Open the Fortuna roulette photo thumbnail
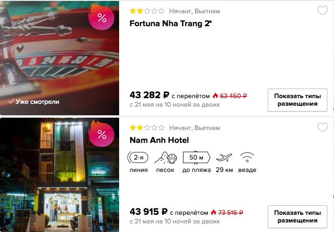The height and width of the screenshot is (232, 334). click(x=60, y=58)
